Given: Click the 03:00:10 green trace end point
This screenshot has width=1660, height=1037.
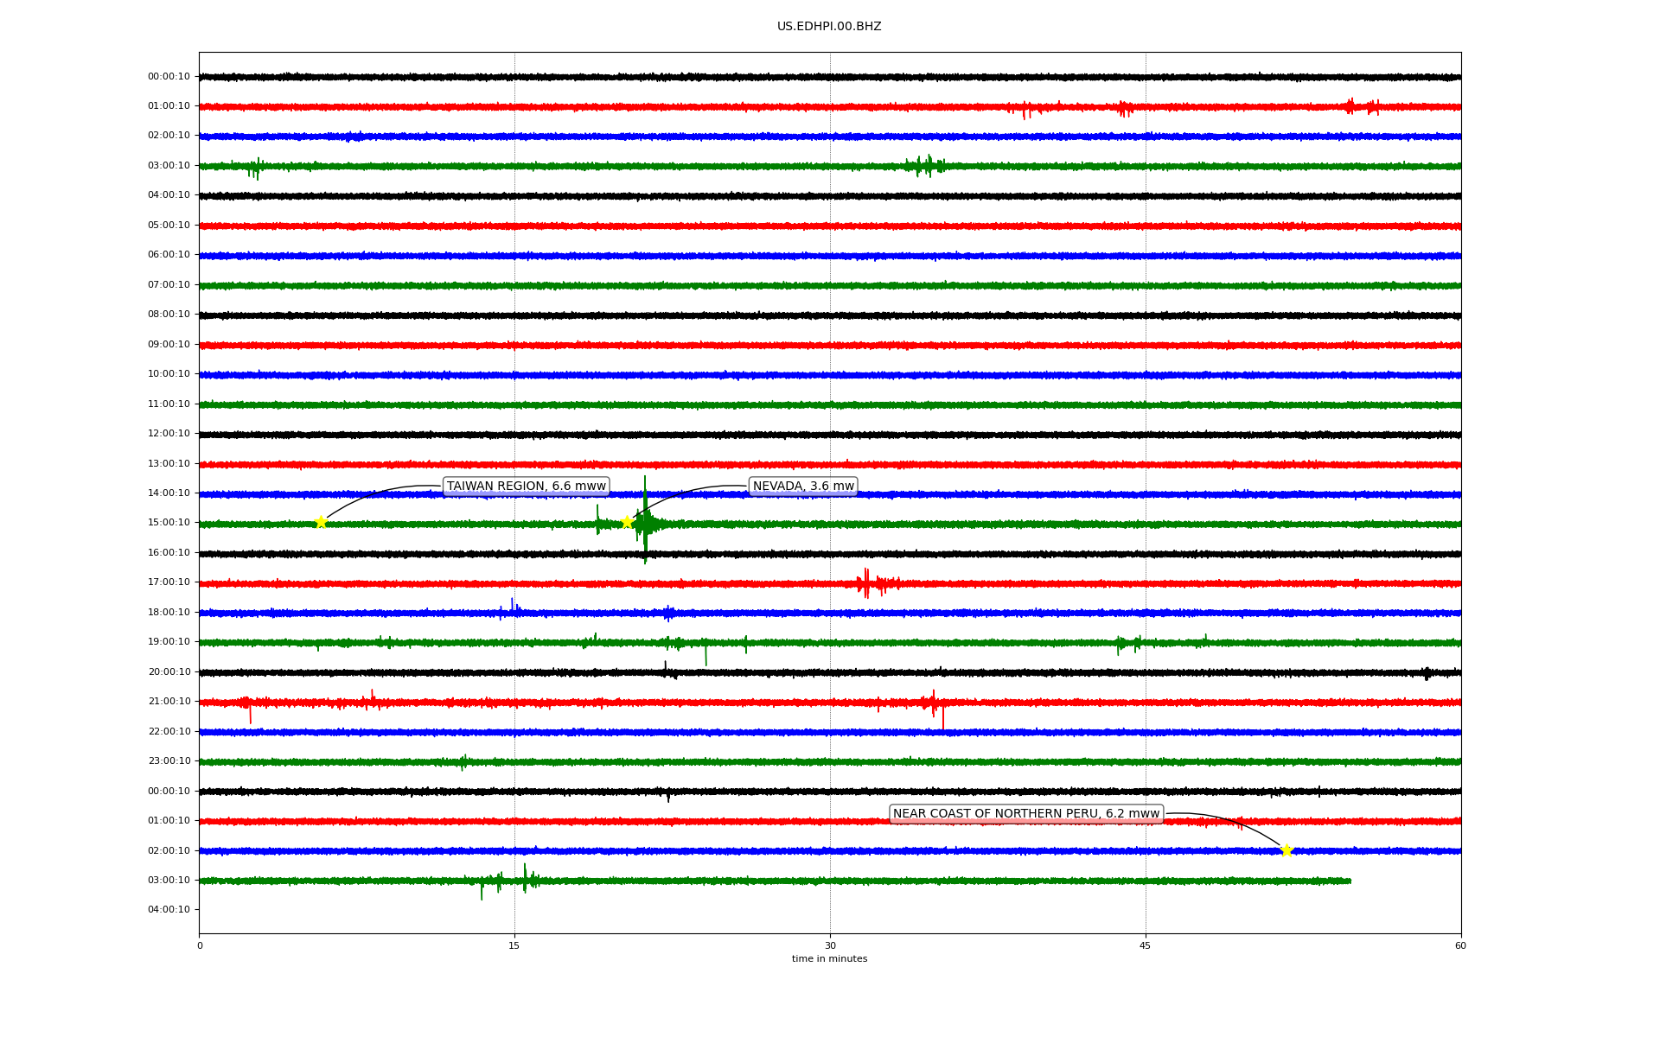Looking at the screenshot, I should pyautogui.click(x=1350, y=881).
